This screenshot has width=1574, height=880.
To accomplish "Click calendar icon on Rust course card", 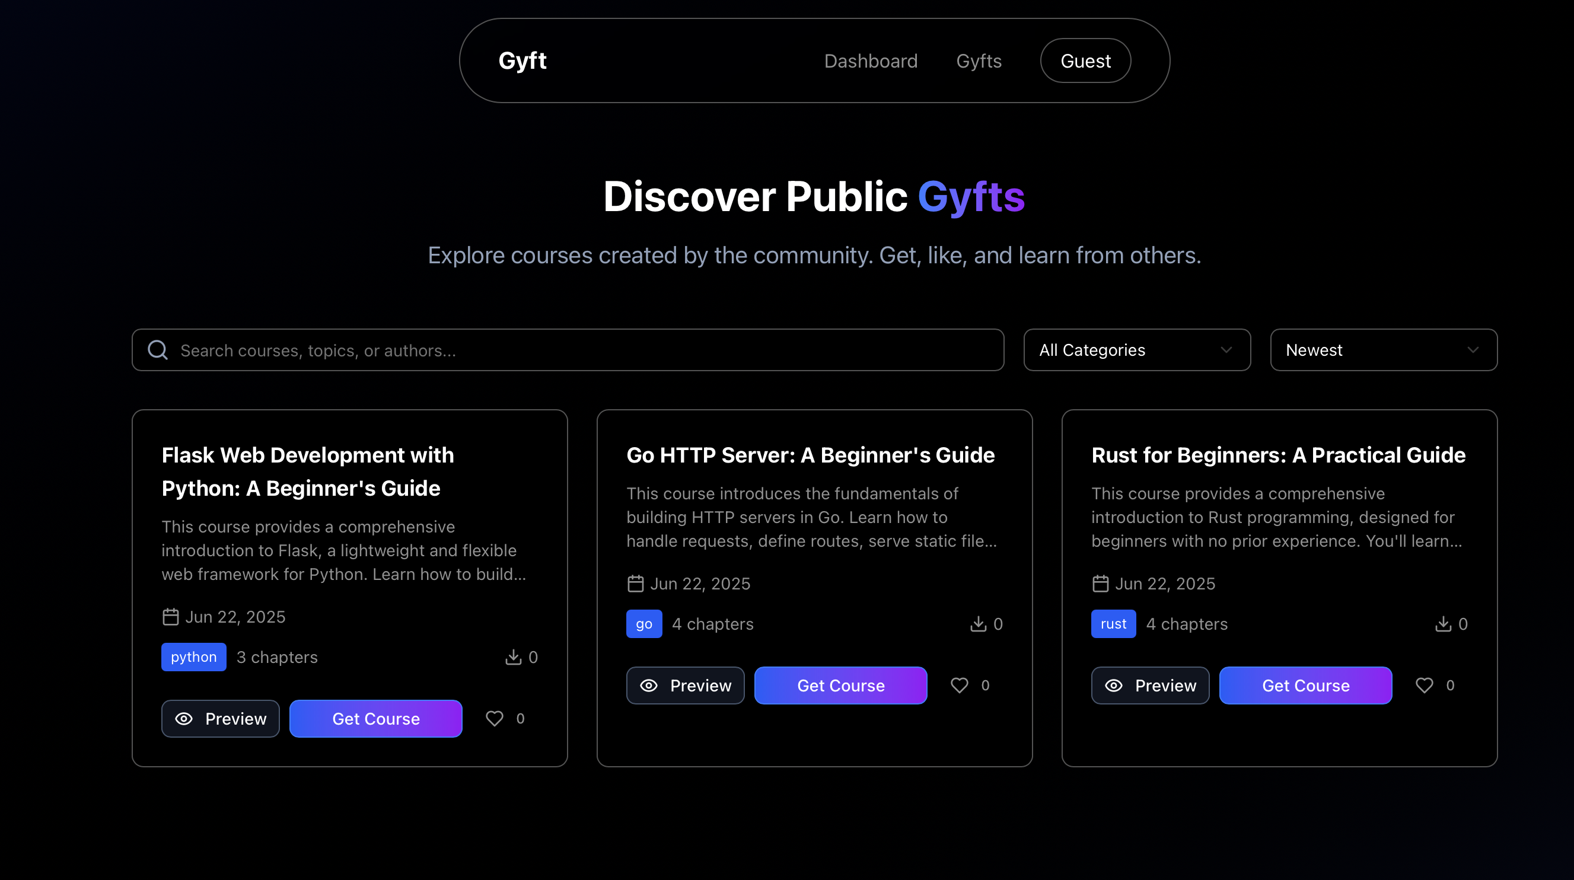I will (1101, 584).
